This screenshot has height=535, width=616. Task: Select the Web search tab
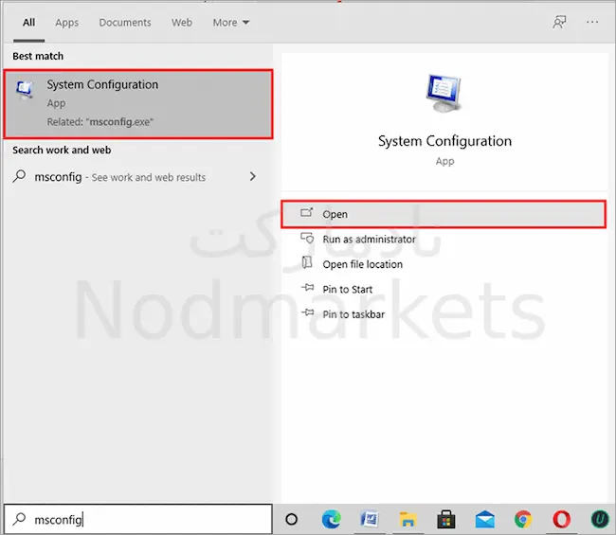[182, 23]
